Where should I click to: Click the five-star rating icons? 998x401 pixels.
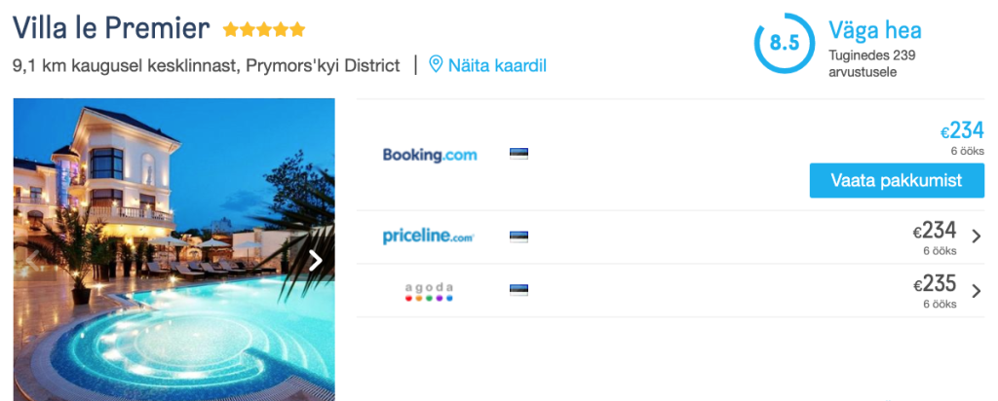point(263,30)
